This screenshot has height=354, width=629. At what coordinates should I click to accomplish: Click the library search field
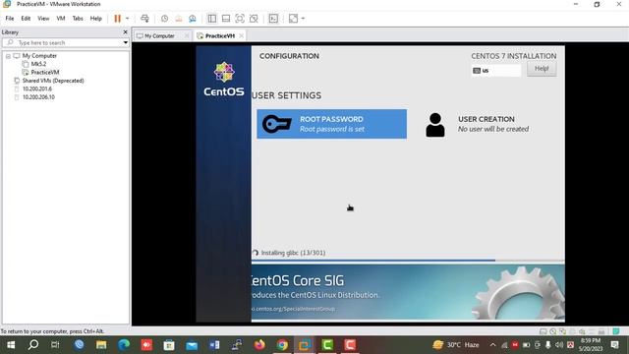coord(66,42)
